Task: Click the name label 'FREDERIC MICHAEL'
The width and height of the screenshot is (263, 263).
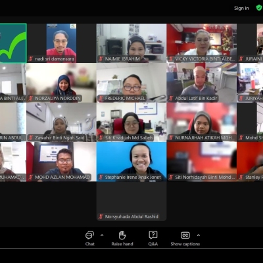Action: point(125,98)
